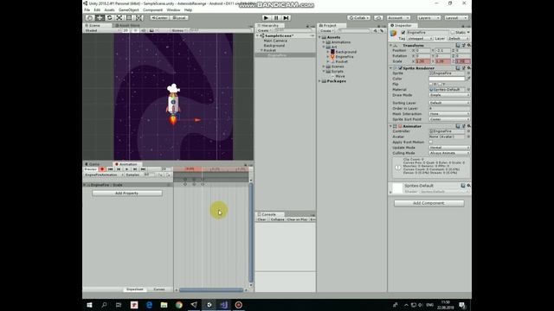Select the Rect transform tool
Image resolution: width=554 pixels, height=311 pixels.
coord(129,17)
